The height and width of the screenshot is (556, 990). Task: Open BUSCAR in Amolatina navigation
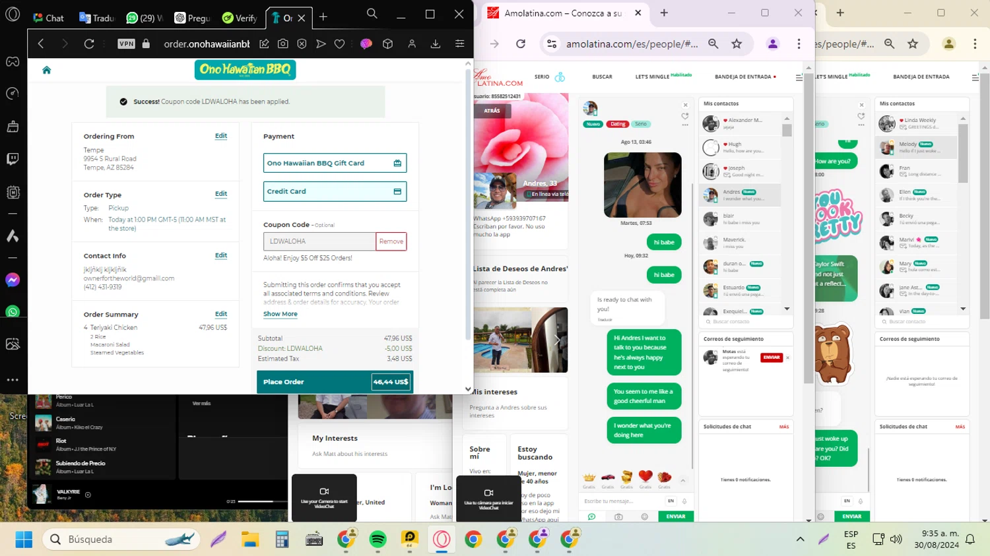(x=602, y=77)
